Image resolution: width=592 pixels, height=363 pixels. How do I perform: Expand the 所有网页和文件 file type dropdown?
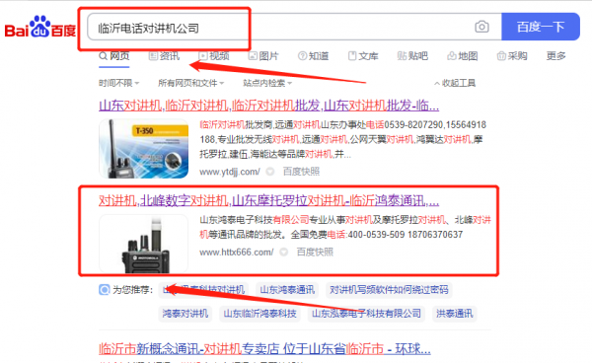pyautogui.click(x=191, y=83)
